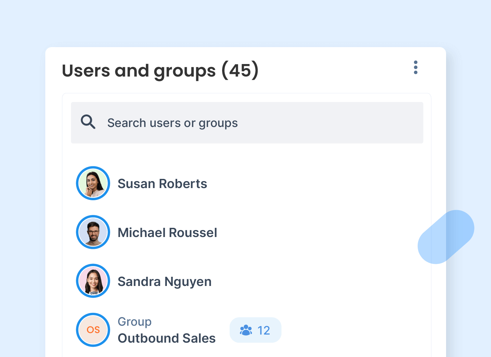Click the people icon in the member badge

(x=246, y=330)
